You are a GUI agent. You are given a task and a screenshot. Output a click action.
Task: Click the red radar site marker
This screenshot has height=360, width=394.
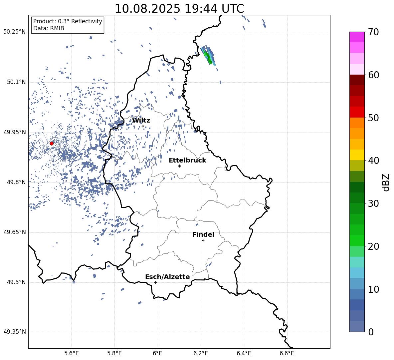point(52,144)
